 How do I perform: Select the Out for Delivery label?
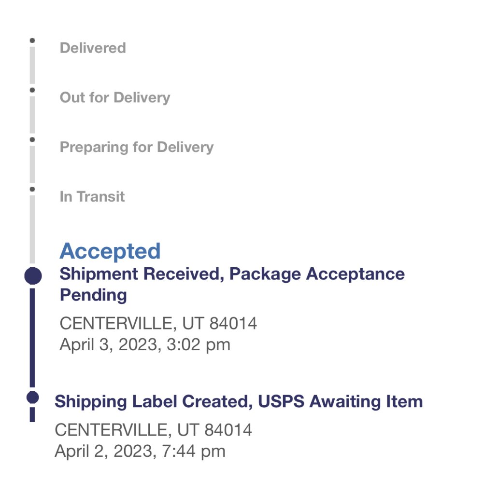click(115, 98)
